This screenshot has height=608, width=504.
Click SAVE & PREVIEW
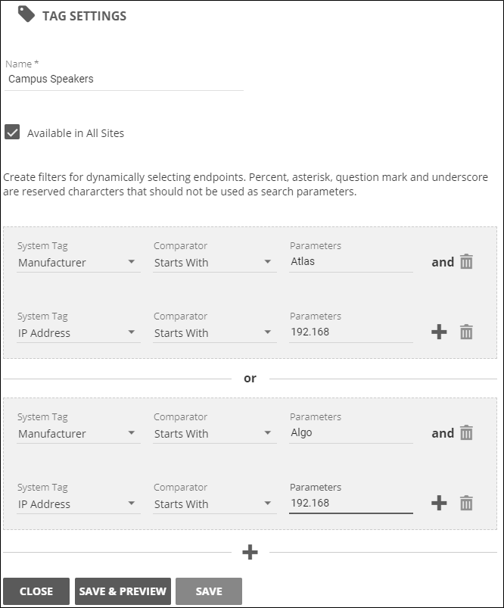pos(123,591)
